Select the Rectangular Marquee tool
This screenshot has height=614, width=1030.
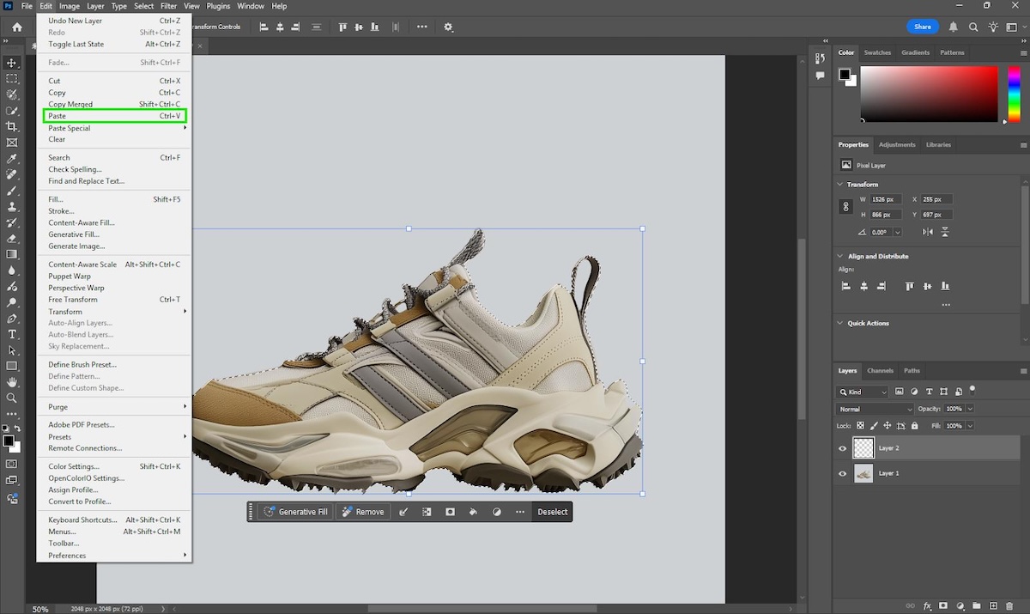pos(12,78)
